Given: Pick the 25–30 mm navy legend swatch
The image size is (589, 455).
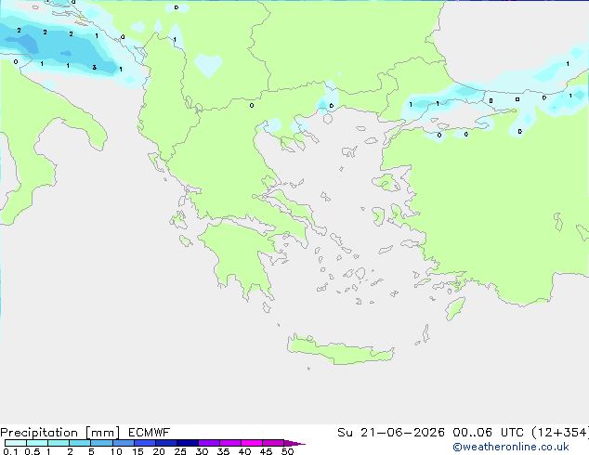Looking at the screenshot, I should pos(188,443).
